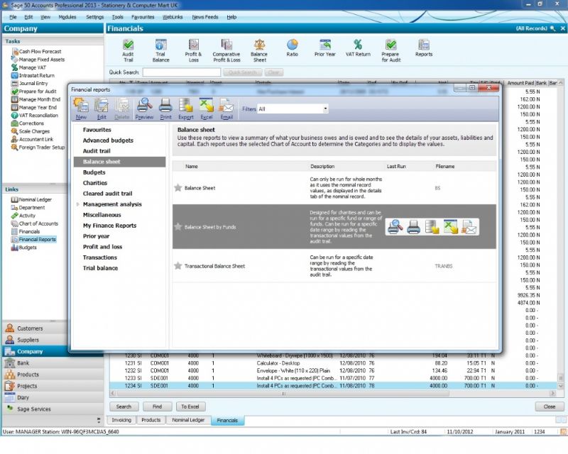Click Email in Financial reports toolbar
568x454 pixels.
[226, 109]
